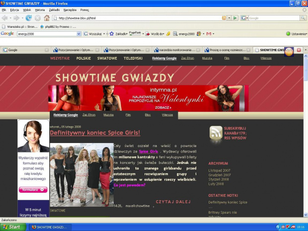Open the Pomoc menu
The width and height of the screenshot is (308, 231).
pyautogui.click(x=84, y=10)
